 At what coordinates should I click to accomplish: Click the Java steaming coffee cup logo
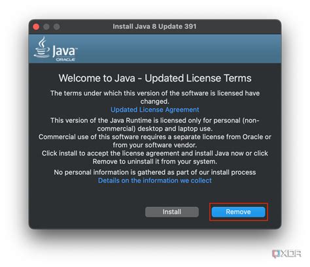[x=41, y=47]
